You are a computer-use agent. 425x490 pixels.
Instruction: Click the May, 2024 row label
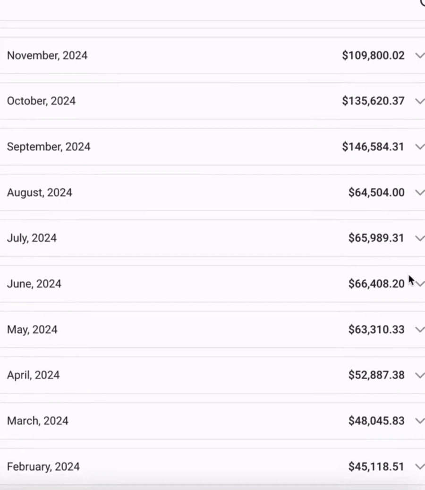32,329
